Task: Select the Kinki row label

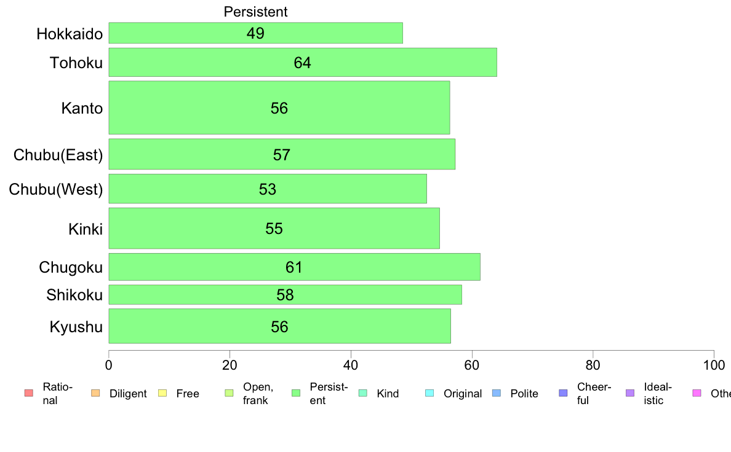Action: coord(86,229)
